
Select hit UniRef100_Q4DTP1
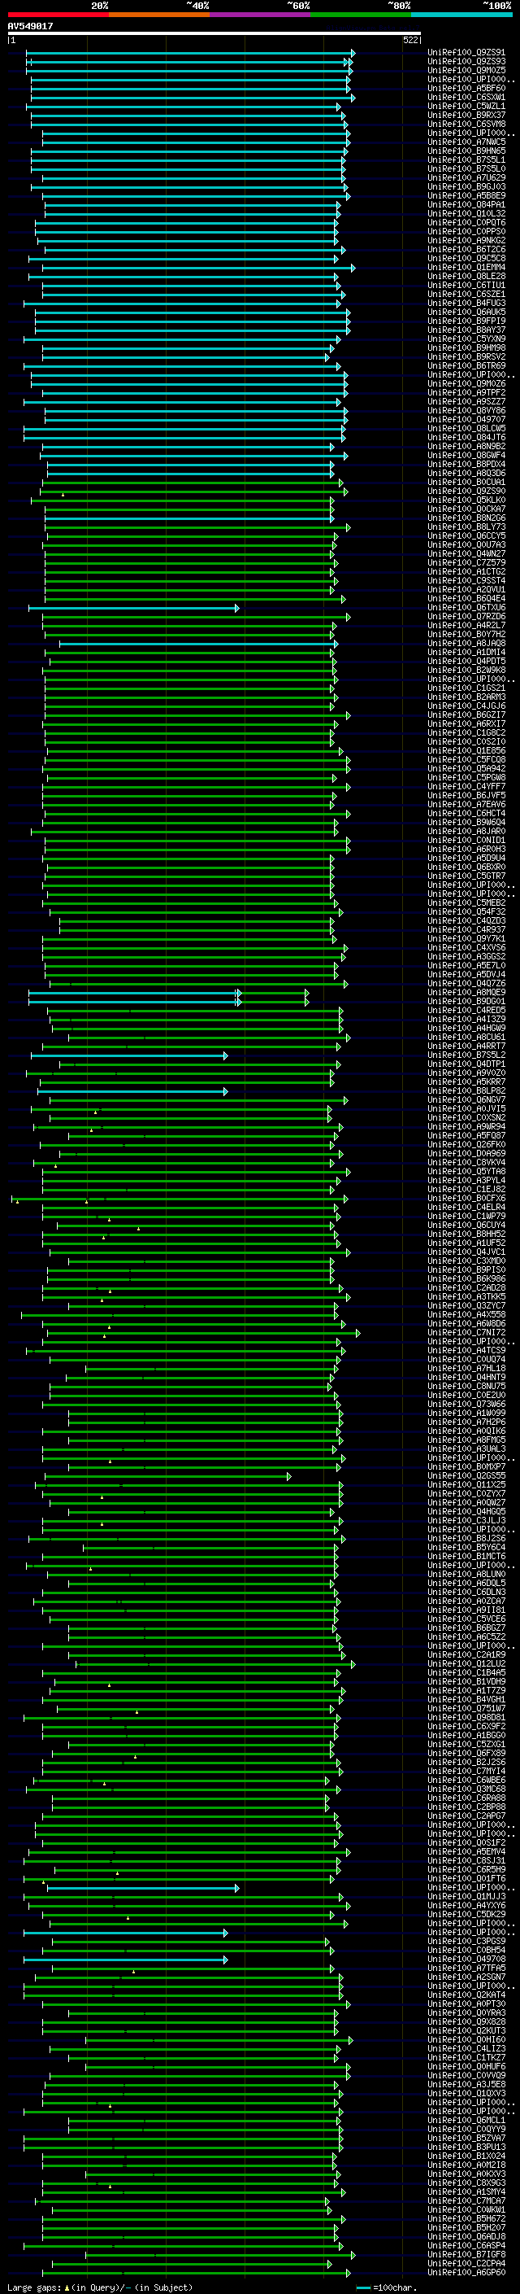click(466, 1066)
